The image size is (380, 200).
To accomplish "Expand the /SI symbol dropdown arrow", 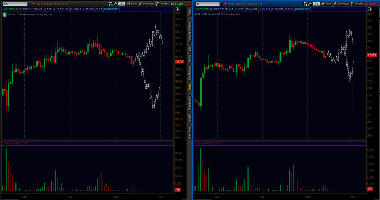I will pyautogui.click(x=221, y=4).
